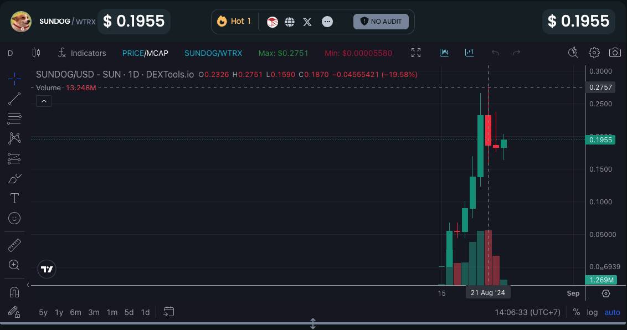Click the SUNDOG/USD chart title legend

(x=115, y=74)
